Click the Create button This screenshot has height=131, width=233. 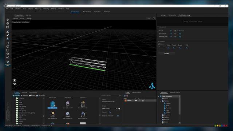point(167,53)
